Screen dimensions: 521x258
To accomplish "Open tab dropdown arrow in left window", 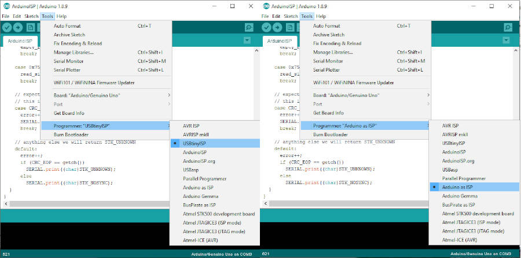I will pos(247,40).
